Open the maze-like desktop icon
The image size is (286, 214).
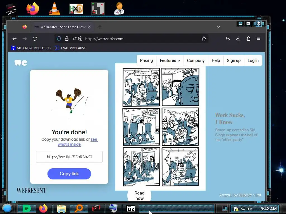98,8
